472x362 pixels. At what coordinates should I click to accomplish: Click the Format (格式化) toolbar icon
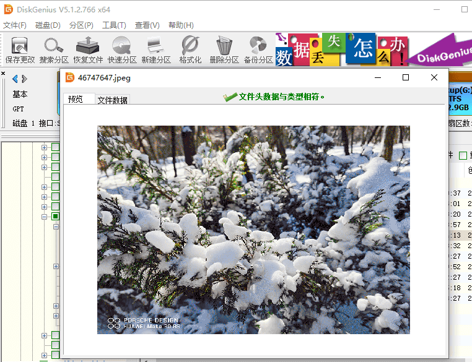[190, 50]
